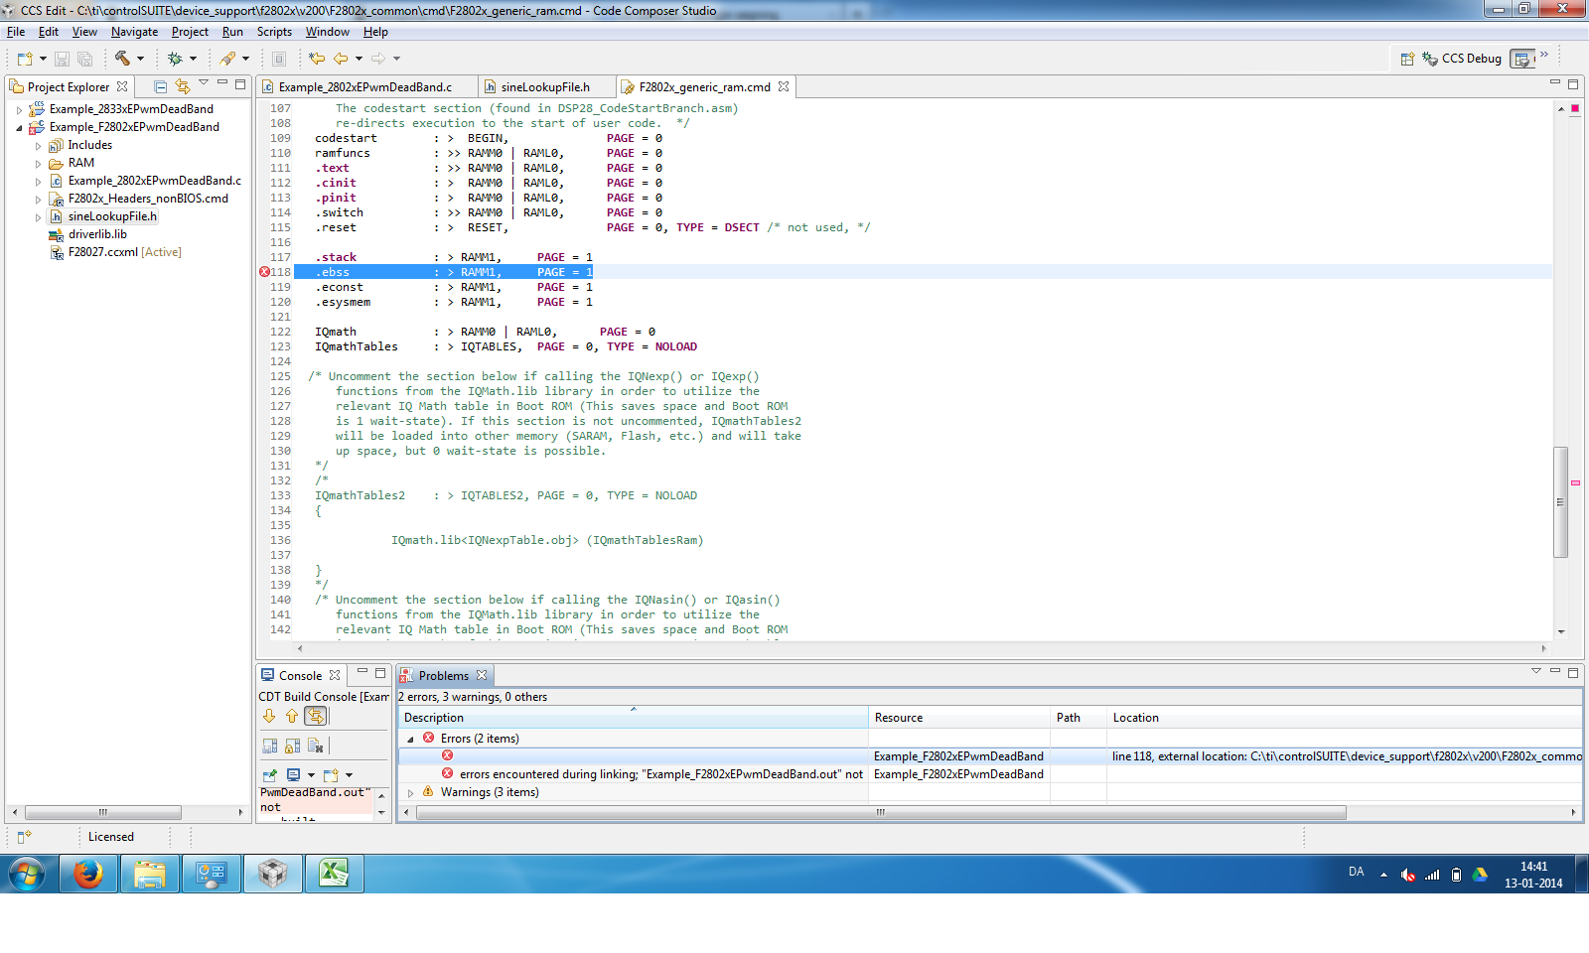Toggle Link with Editor in Project Explorer
This screenshot has width=1589, height=953.
pyautogui.click(x=183, y=86)
